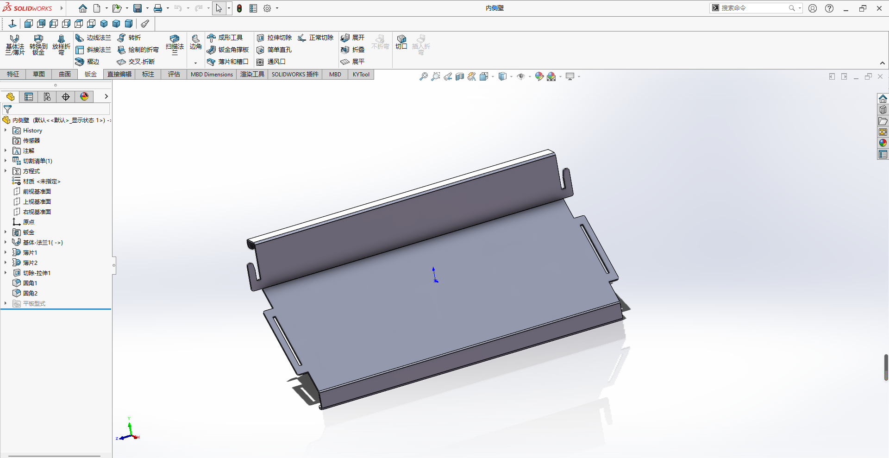Screen dimensions: 889x458
Task: Open the Save button dropdown arrow
Action: click(x=147, y=8)
